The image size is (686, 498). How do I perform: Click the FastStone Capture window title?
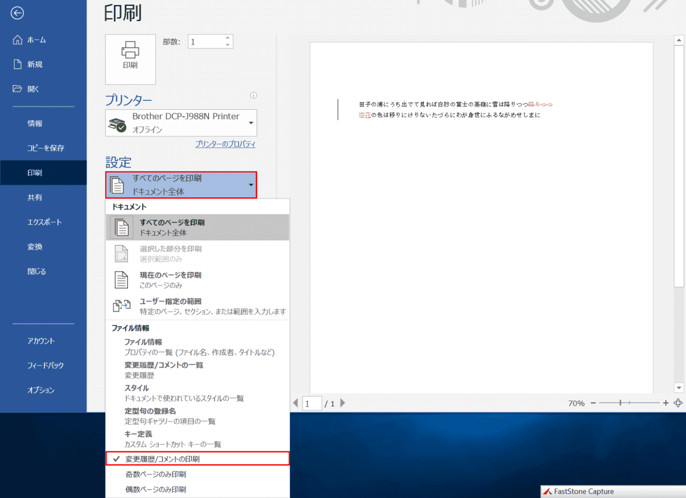coord(584,492)
